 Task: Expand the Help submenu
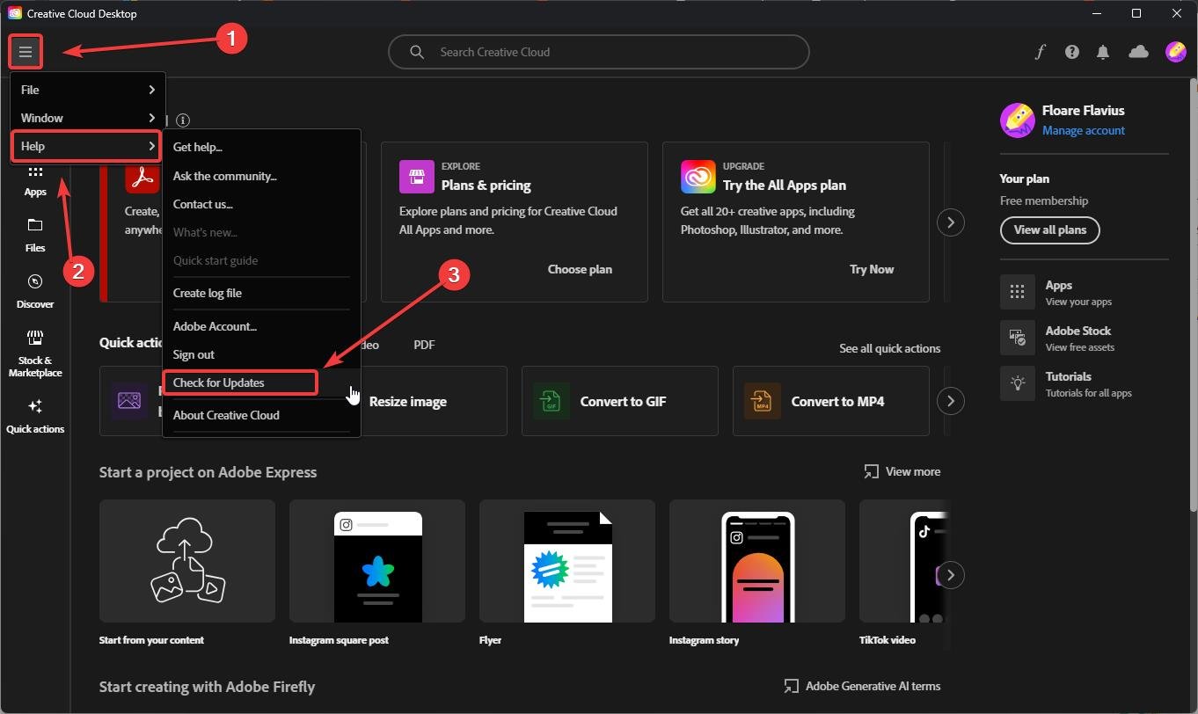[x=86, y=146]
